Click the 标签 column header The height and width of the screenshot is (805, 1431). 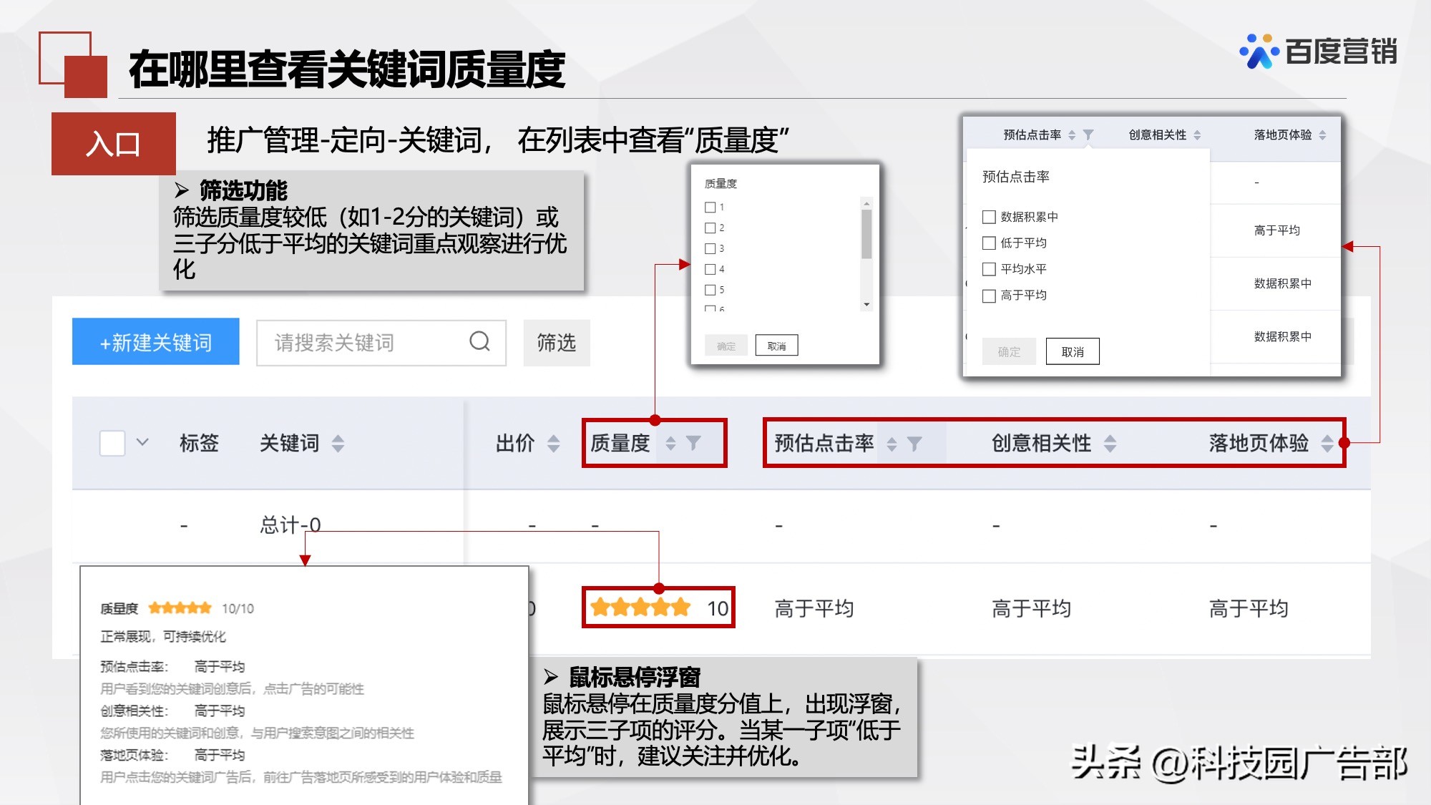click(x=199, y=444)
